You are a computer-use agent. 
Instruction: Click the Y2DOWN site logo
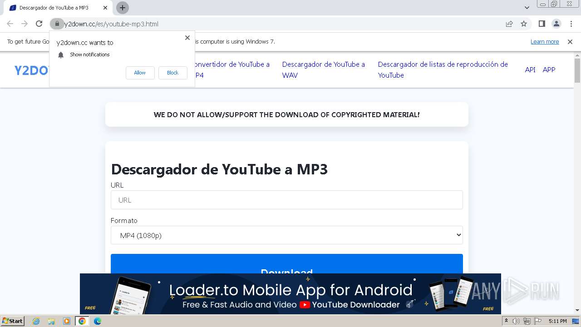32,70
